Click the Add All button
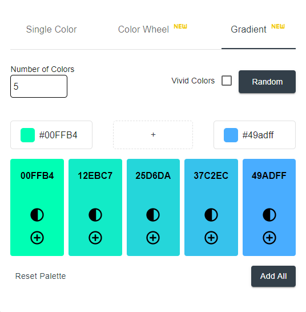 point(273,276)
